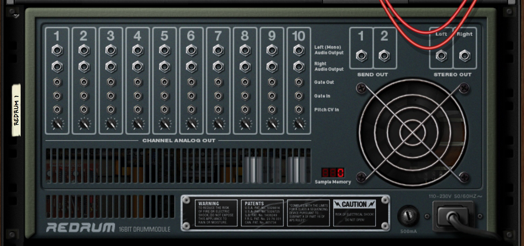Click channel 5 Right audio output jack
The width and height of the screenshot is (524, 246).
click(x=165, y=66)
